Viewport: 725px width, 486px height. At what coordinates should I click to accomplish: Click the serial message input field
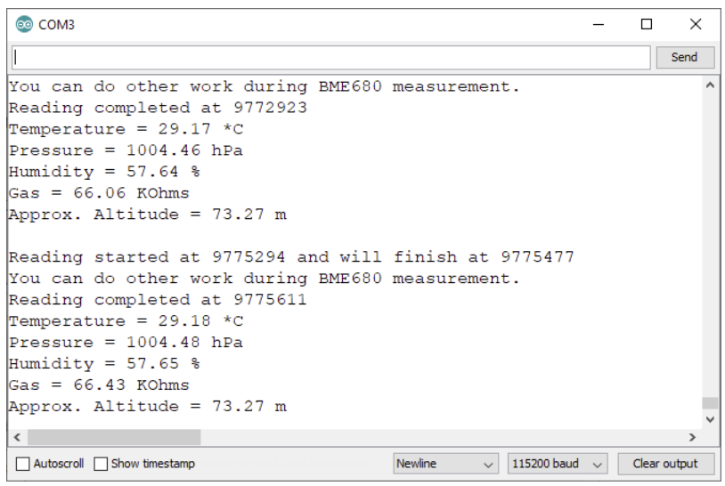pyautogui.click(x=330, y=57)
